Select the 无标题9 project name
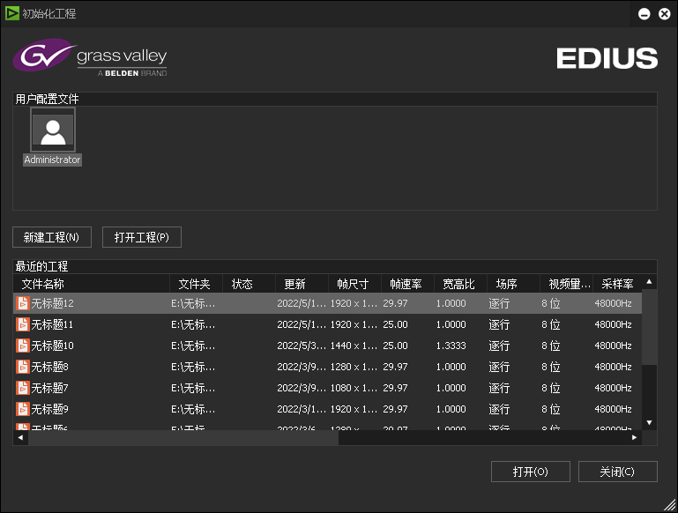This screenshot has height=513, width=678. pos(49,409)
